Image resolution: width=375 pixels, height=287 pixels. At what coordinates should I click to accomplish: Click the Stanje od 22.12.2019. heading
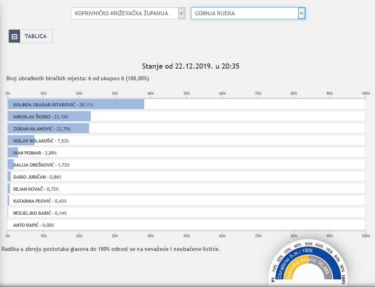coord(191,66)
